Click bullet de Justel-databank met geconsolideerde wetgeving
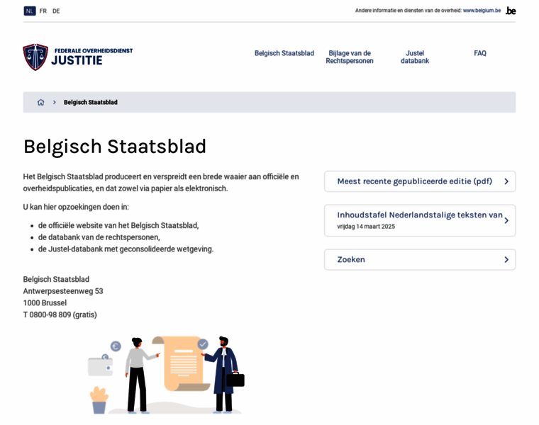This screenshot has height=425, width=539. (x=126, y=249)
